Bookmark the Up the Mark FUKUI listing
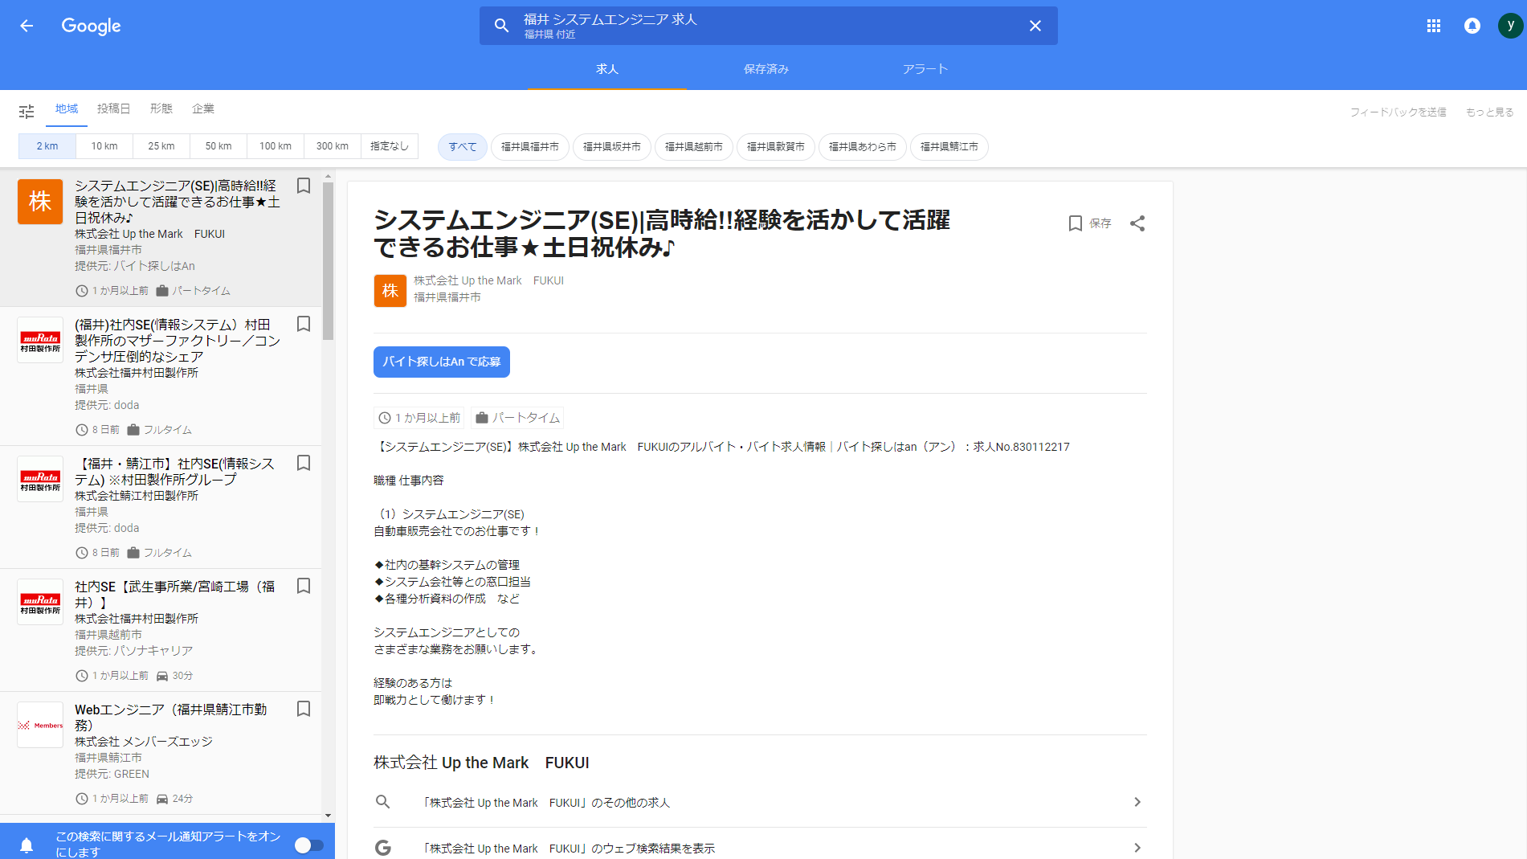The image size is (1527, 859). click(x=304, y=186)
